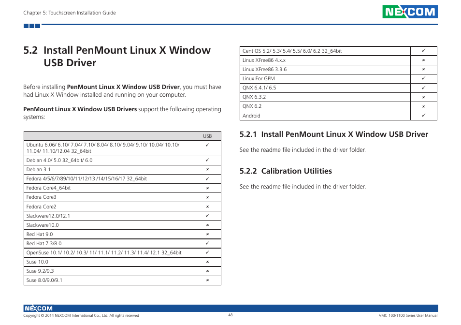The image size is (461, 325).
Task: Click the readme sentence under heading 5.2.1
Action: point(303,150)
